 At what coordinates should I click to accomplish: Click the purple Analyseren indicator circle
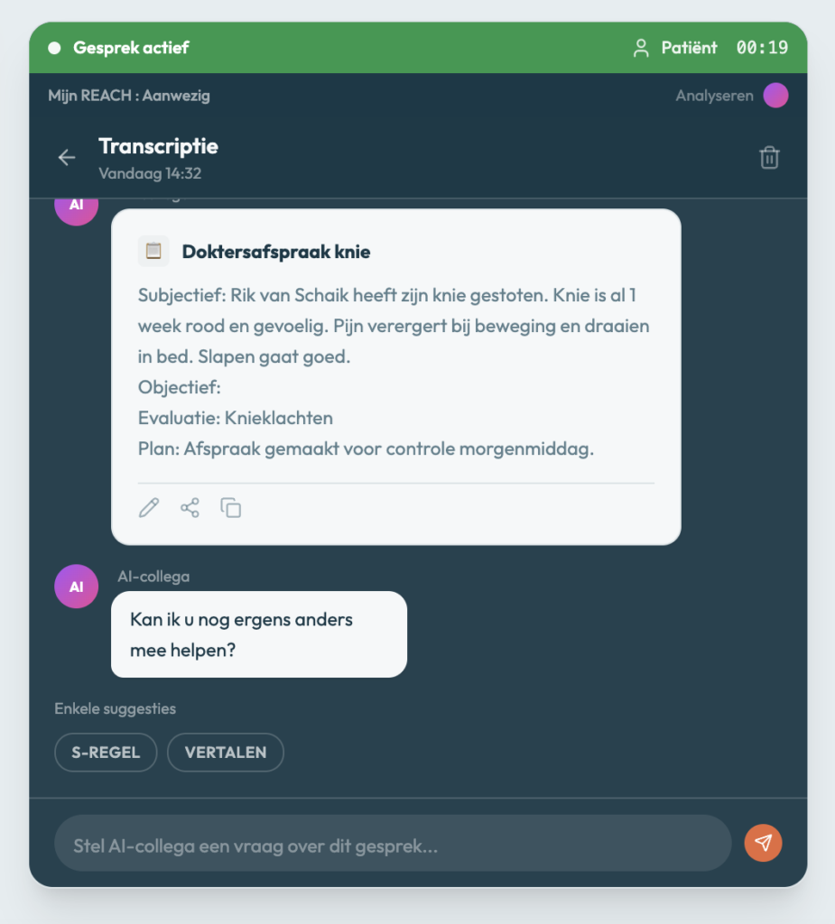click(x=775, y=96)
